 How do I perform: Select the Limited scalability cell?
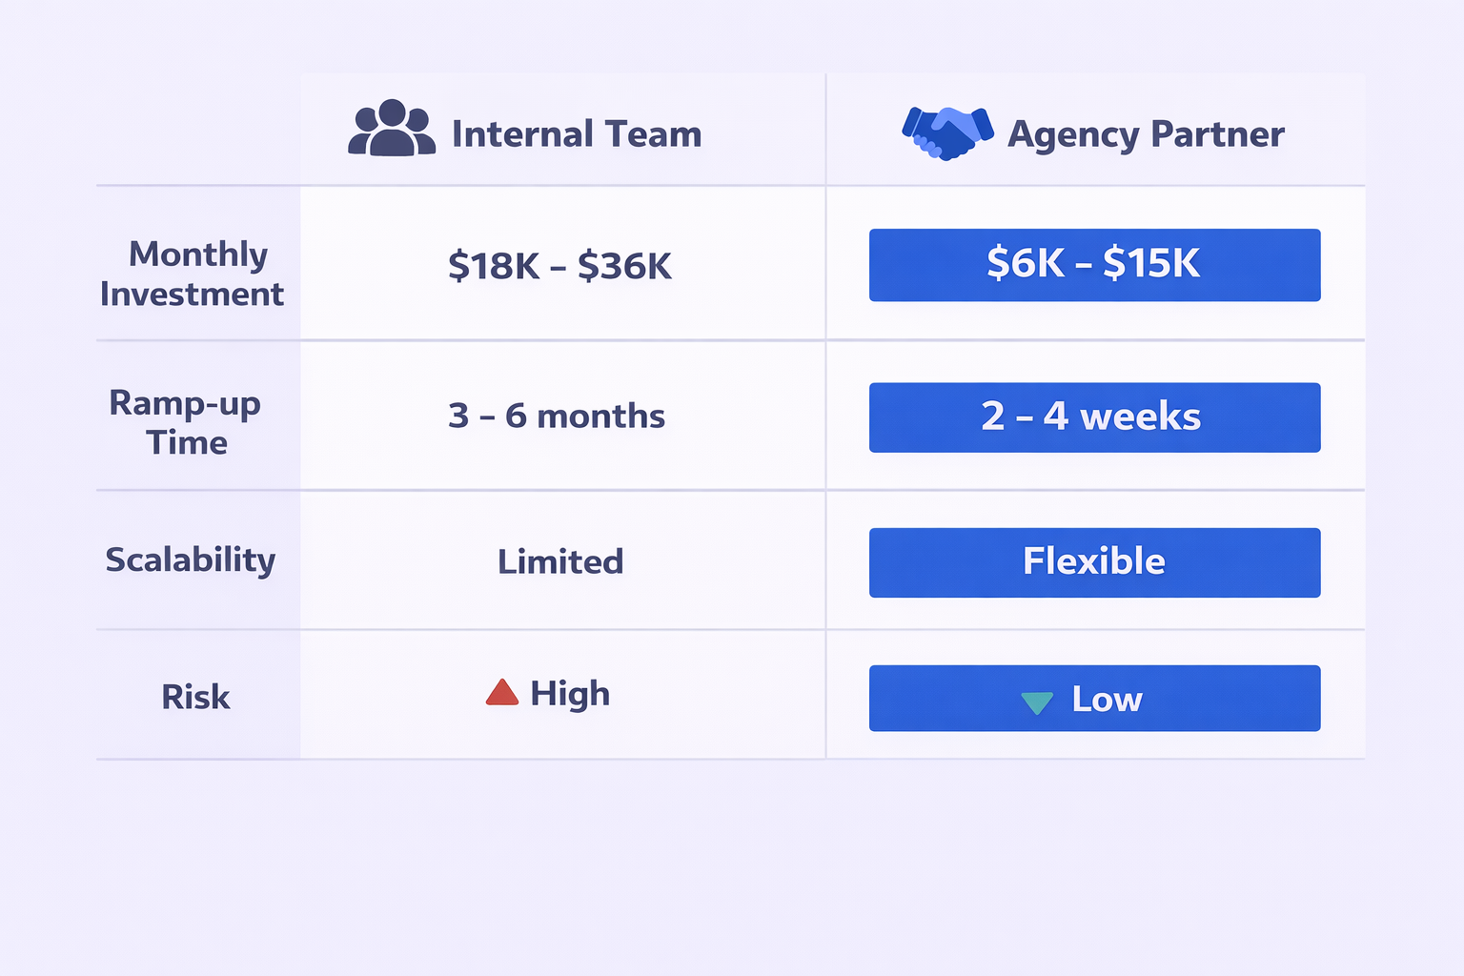560,561
